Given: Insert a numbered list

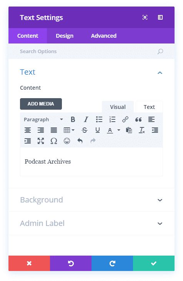Looking at the screenshot, I should pos(112,119).
